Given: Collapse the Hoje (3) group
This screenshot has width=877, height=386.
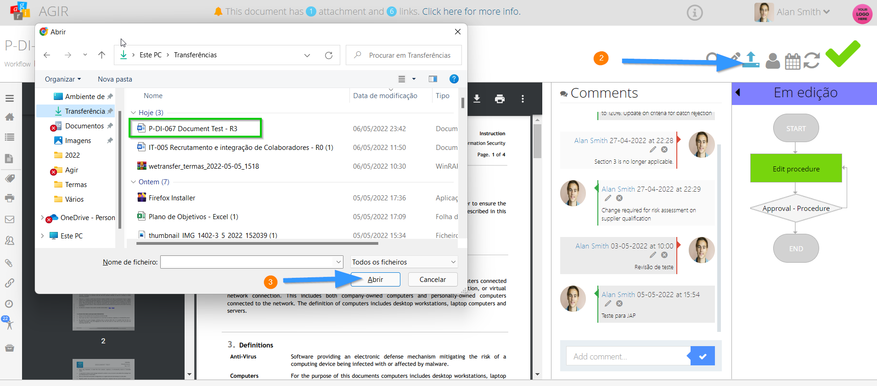Looking at the screenshot, I should [x=134, y=113].
